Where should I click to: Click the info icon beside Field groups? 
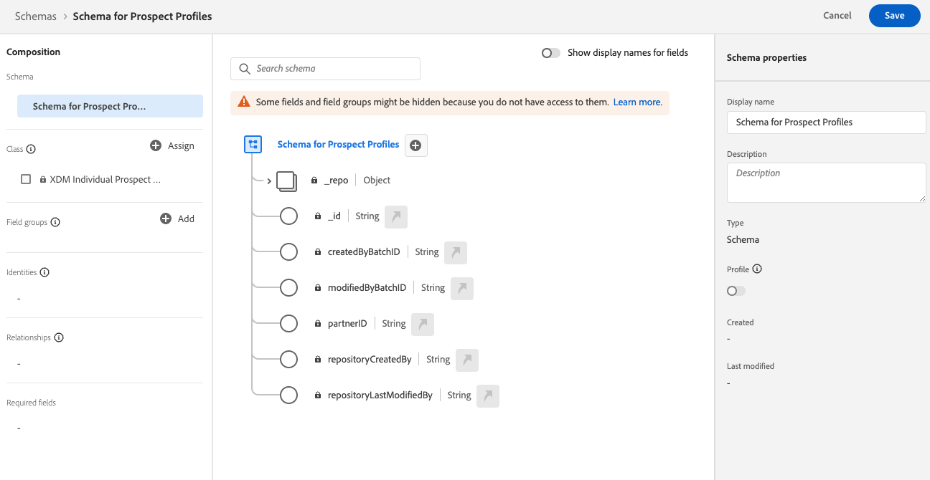(55, 223)
